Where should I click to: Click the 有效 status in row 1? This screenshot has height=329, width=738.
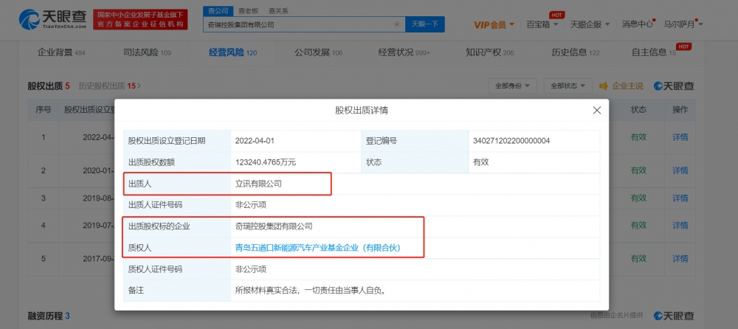pos(638,137)
